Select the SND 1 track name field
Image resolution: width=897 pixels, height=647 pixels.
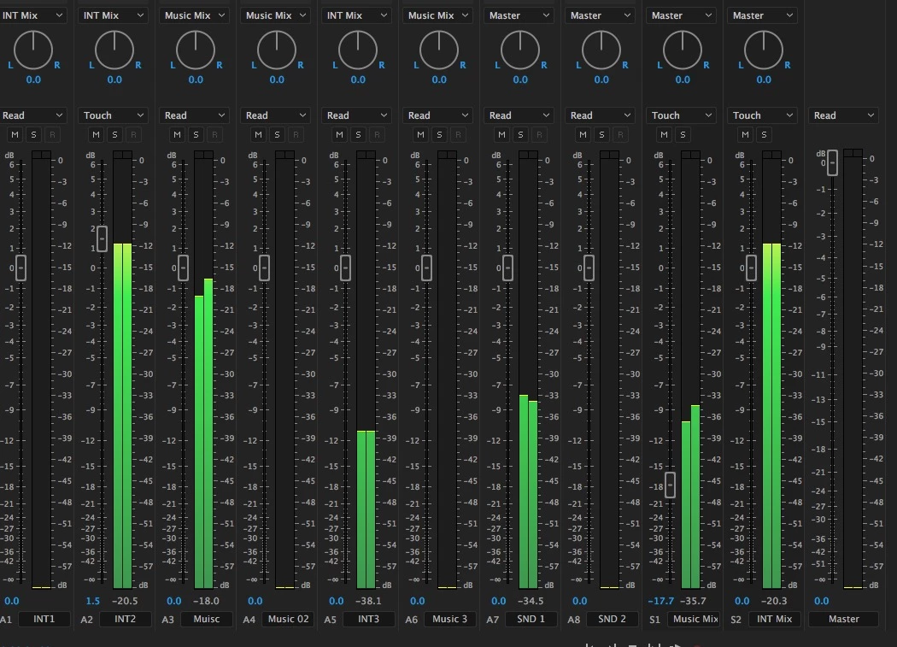click(x=531, y=619)
